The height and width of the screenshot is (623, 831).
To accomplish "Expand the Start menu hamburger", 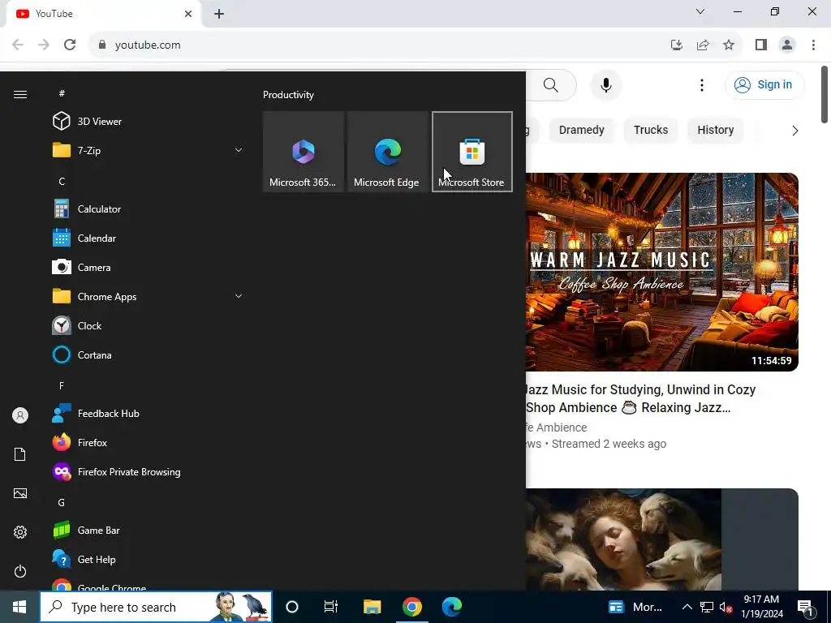I will click(20, 94).
